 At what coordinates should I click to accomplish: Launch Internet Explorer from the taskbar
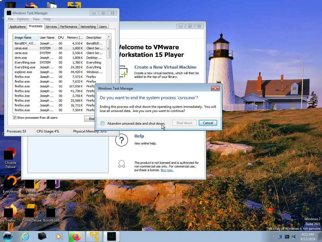[25, 236]
